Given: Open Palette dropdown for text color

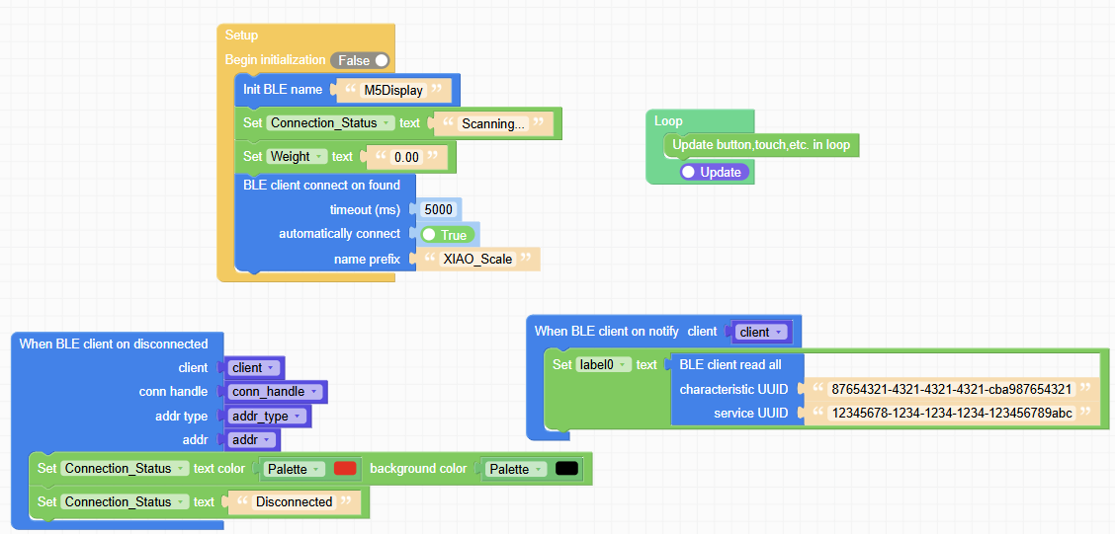Looking at the screenshot, I should [295, 469].
